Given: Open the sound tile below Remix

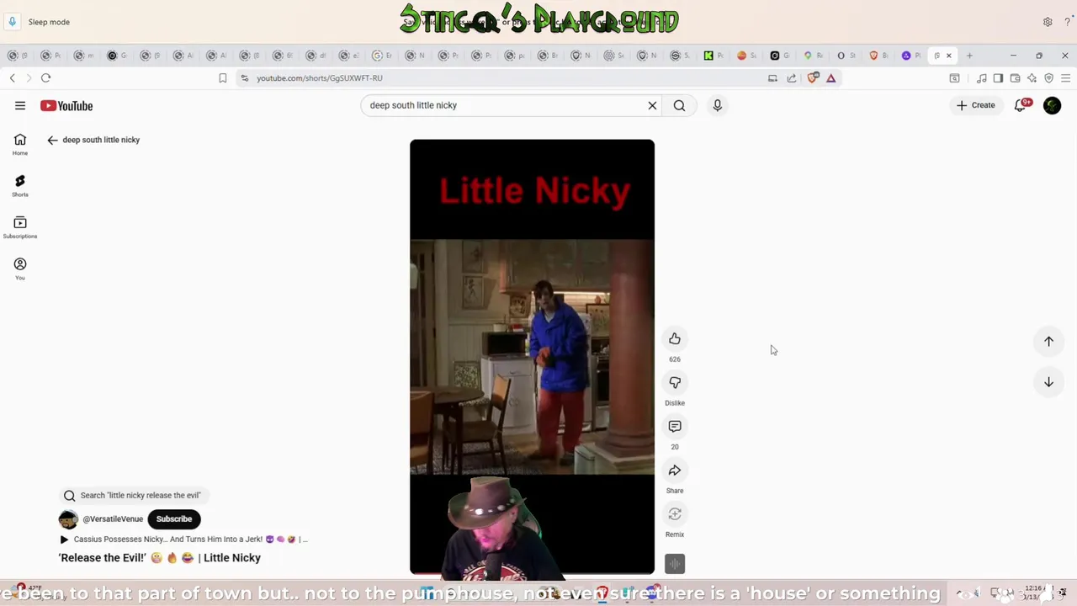Looking at the screenshot, I should coord(675,563).
